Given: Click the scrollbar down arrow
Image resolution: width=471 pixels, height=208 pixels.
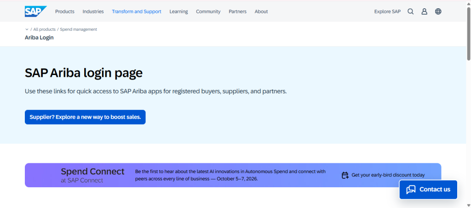Looking at the screenshot, I should point(469,206).
